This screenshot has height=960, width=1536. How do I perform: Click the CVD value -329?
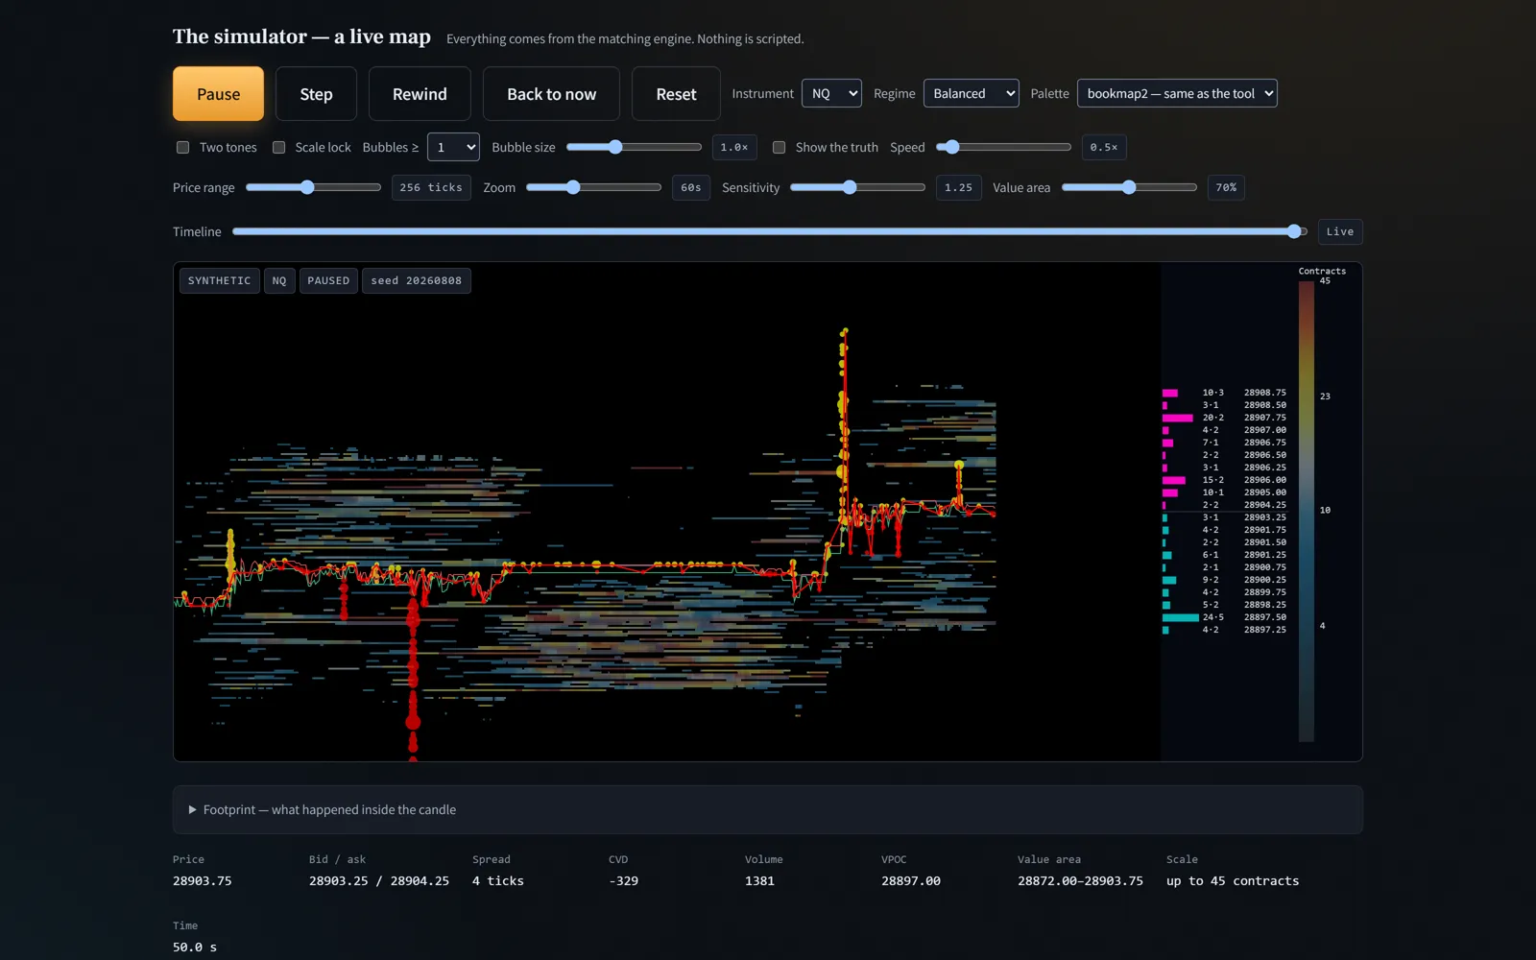(x=623, y=880)
